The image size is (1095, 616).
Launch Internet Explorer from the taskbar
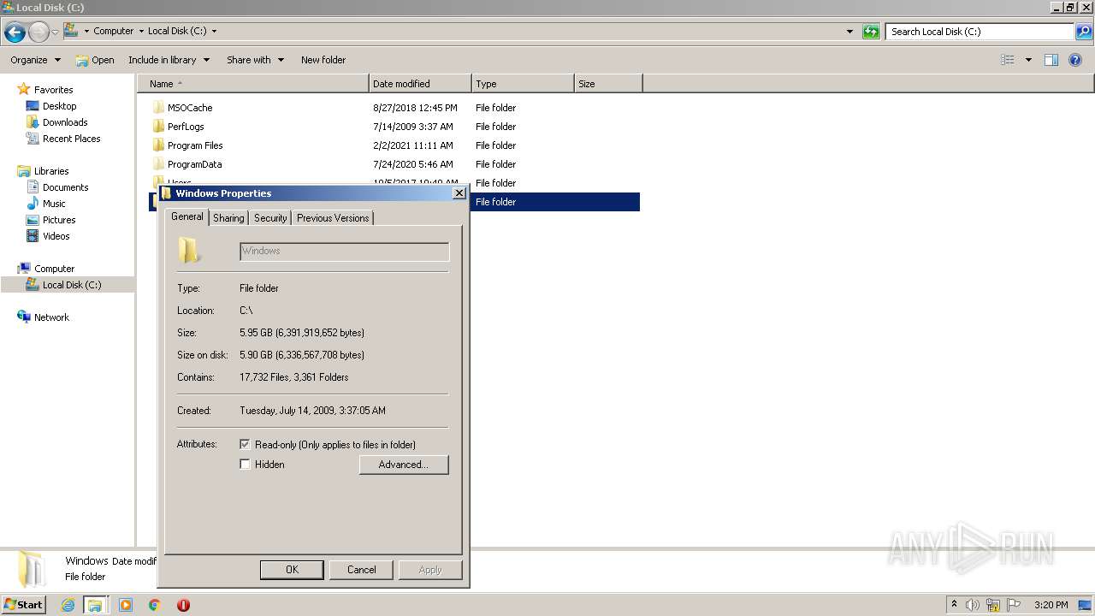click(x=68, y=605)
